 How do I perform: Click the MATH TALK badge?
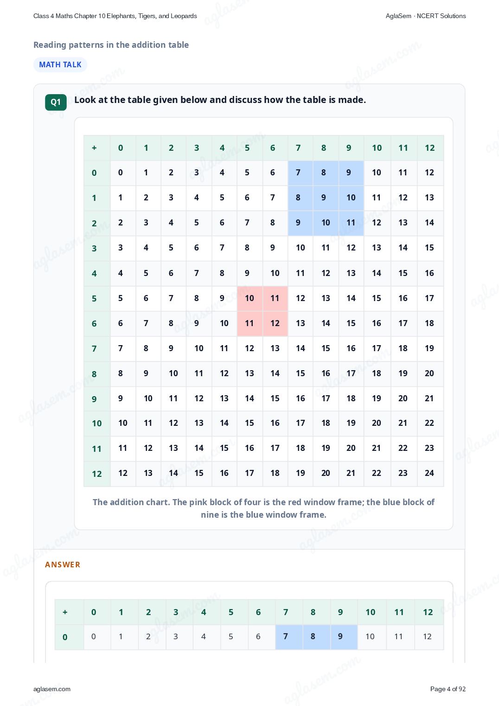coord(60,64)
